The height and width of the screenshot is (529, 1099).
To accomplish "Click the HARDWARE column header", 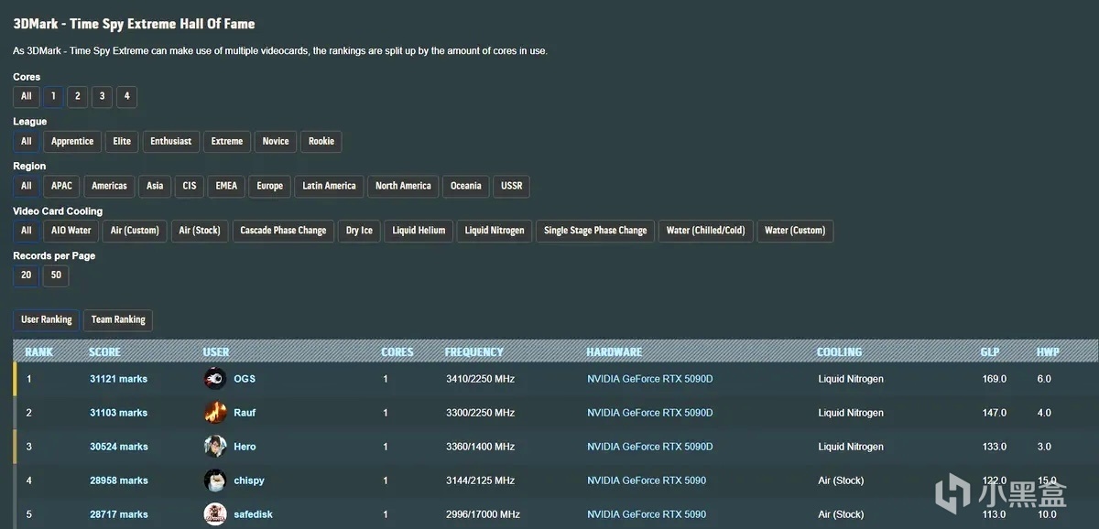I will point(615,352).
